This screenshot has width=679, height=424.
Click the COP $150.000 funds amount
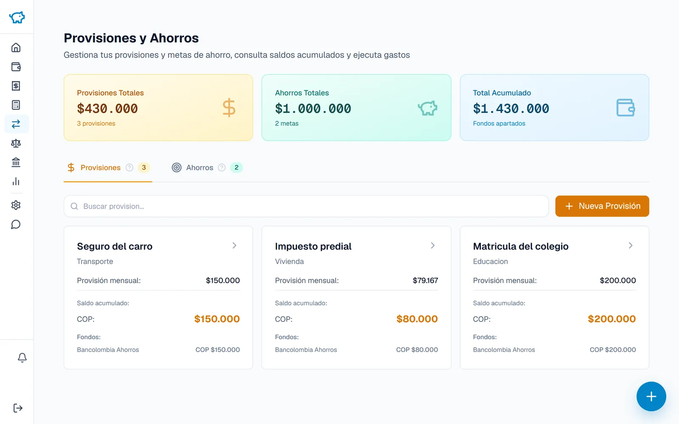click(218, 350)
